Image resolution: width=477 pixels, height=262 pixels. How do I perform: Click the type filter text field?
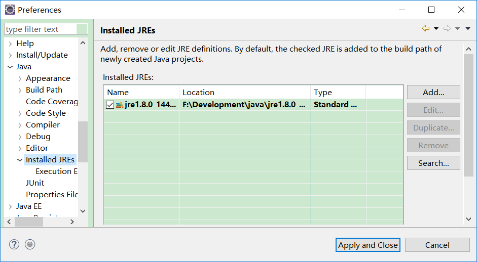click(41, 29)
